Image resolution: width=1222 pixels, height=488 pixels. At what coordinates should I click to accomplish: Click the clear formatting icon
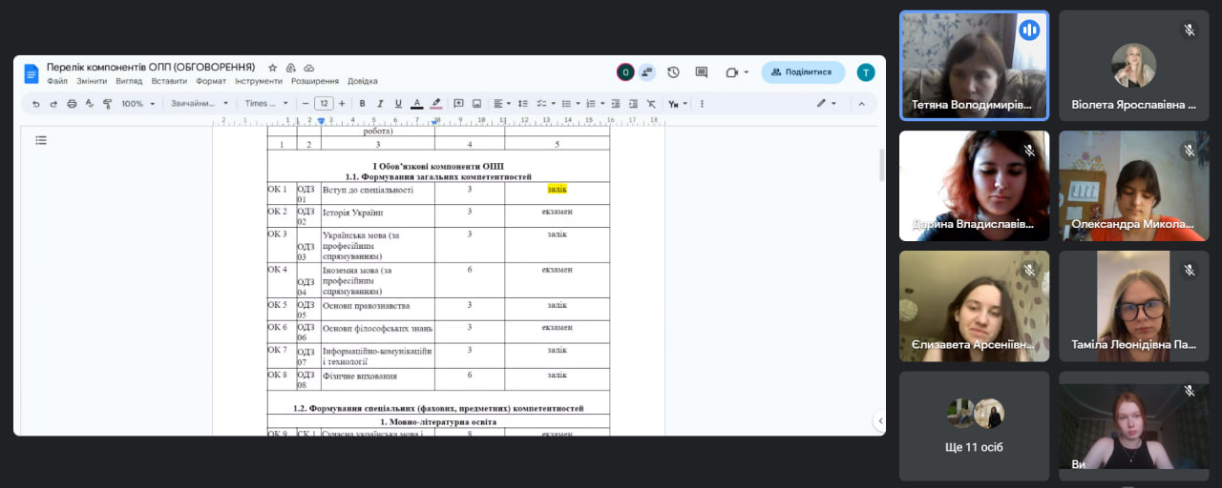(651, 104)
